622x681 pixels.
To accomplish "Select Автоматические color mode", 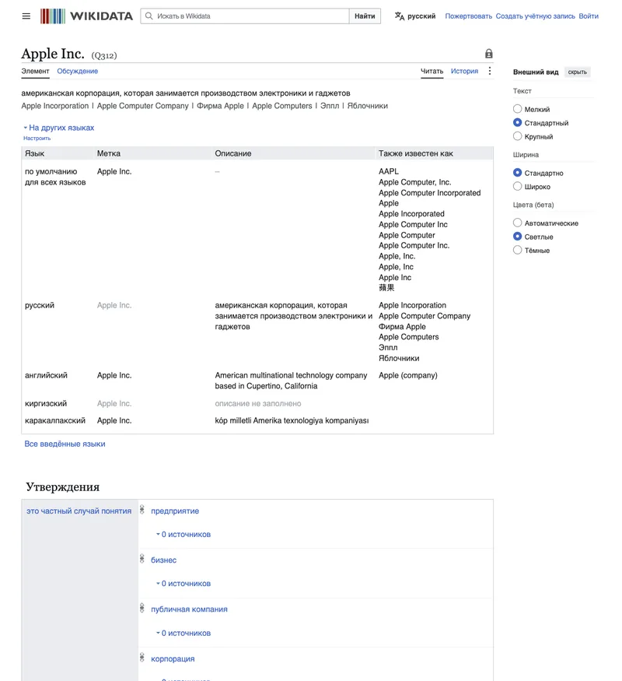I will (517, 223).
